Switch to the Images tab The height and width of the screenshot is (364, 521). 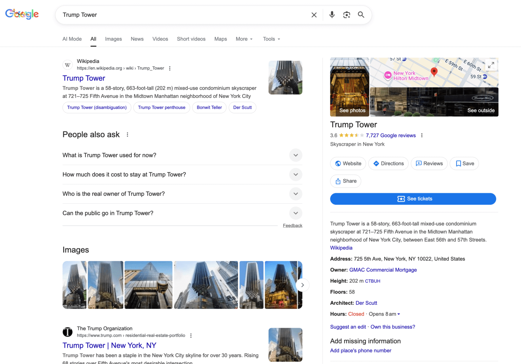[x=113, y=39]
